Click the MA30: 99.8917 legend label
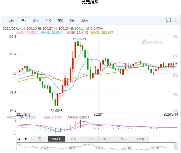 pos(102,32)
